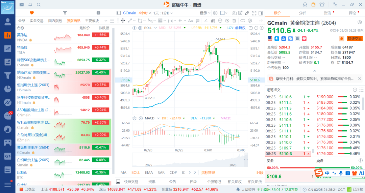Image resolution: width=365 pixels, height=193 pixels.
Task: Toggle the left panel sidebar icon in chart header
Action: 119,13
